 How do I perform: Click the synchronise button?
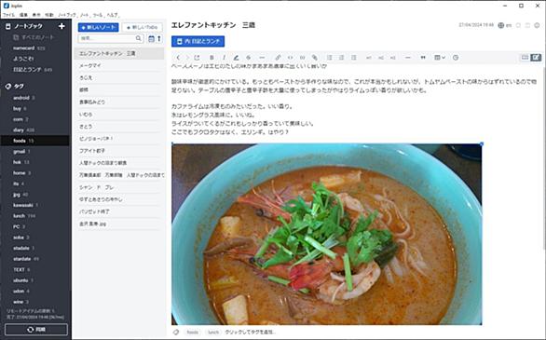click(x=36, y=329)
